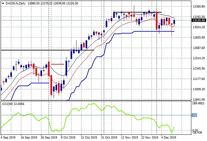This screenshot has width=207, height=141.
Task: Select price scale value 13024.20
Action: (x=199, y=27)
